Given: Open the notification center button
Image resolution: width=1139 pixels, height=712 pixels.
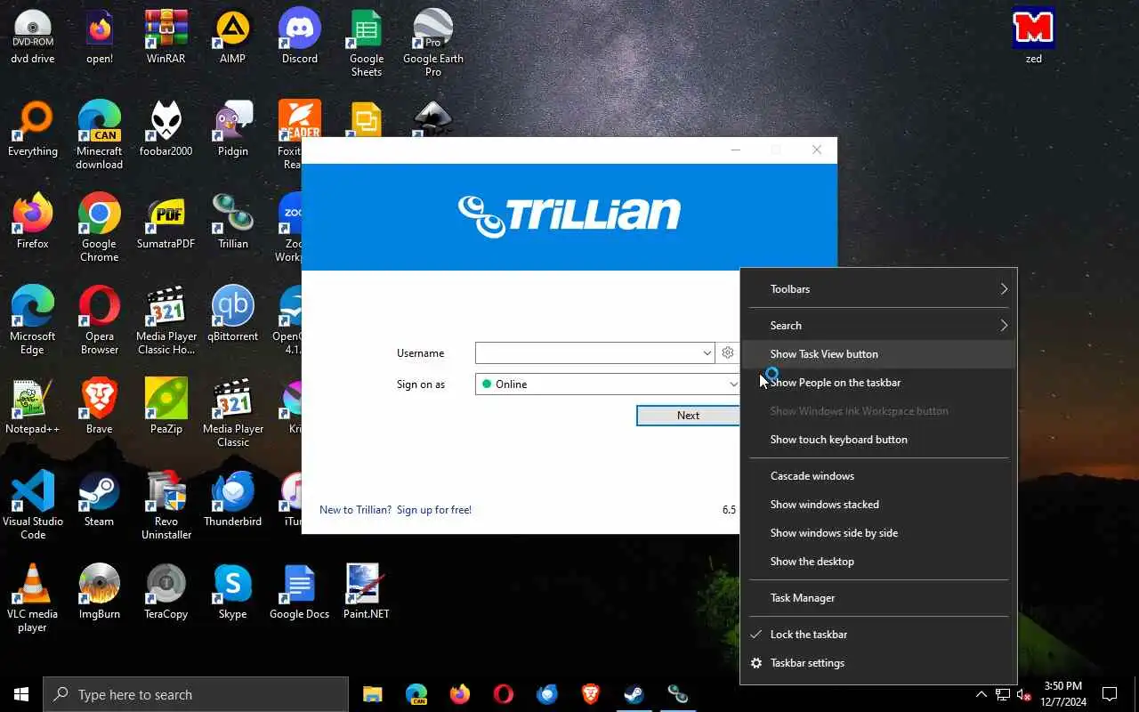Looking at the screenshot, I should (1110, 694).
